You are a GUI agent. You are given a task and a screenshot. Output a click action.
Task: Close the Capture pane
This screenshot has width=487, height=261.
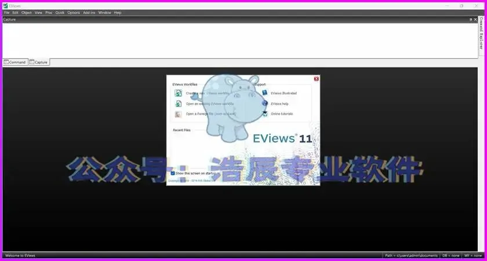coord(475,20)
